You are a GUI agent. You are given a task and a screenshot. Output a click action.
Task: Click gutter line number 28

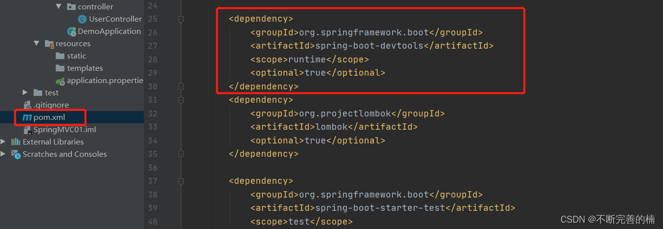coord(152,59)
